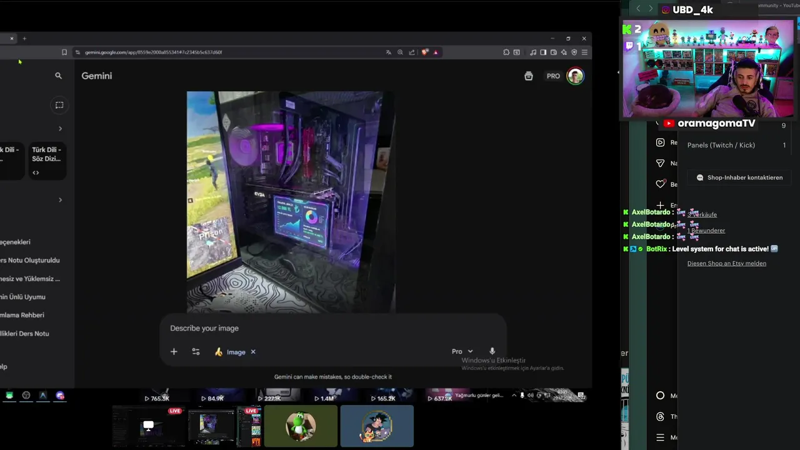
Task: Click the video showing 765.3K views
Action: tap(157, 398)
